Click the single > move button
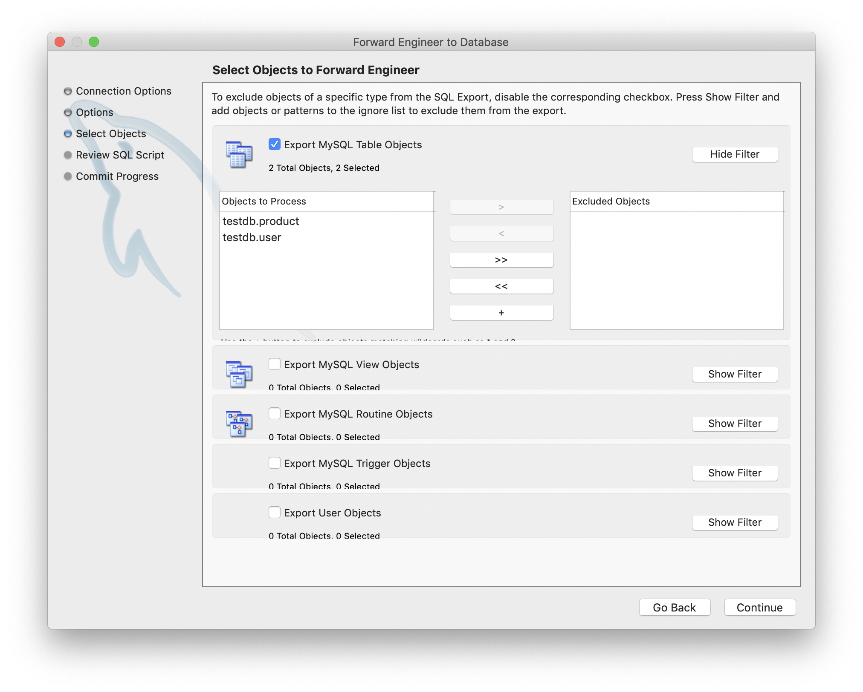This screenshot has width=863, height=692. (x=501, y=207)
